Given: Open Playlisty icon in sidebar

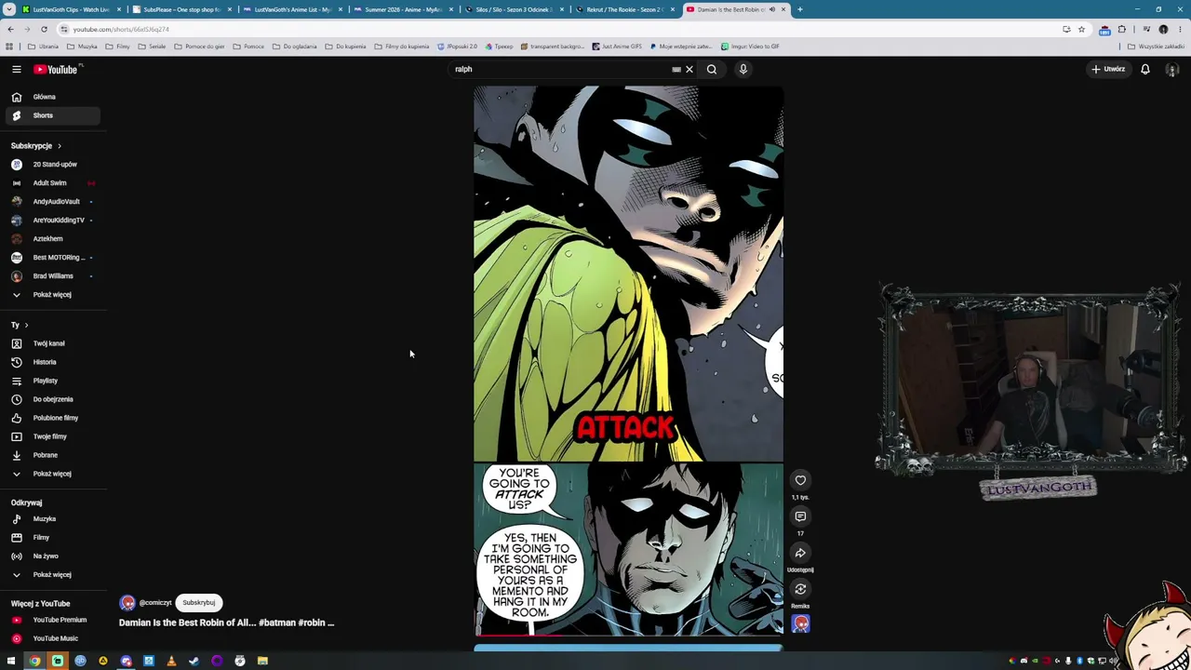Looking at the screenshot, I should tap(17, 381).
